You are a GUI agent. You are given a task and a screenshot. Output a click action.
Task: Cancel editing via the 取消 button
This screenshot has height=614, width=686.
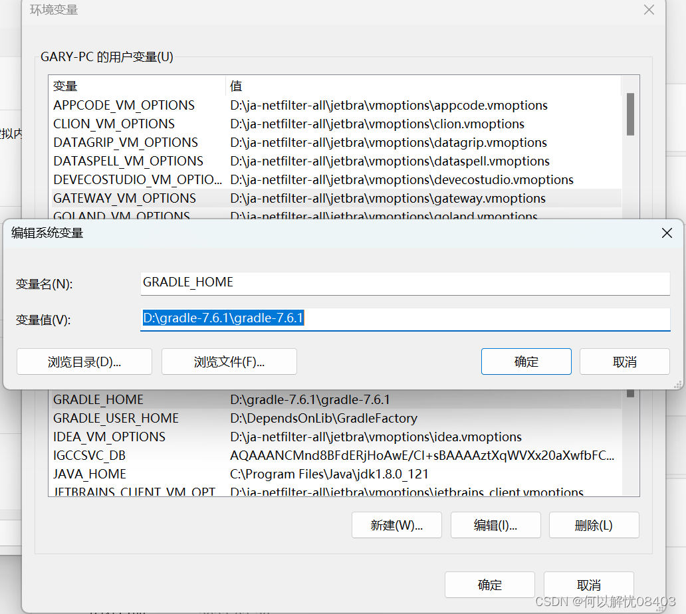[624, 361]
